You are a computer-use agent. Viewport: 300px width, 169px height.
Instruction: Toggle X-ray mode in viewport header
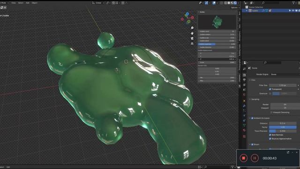(x=222, y=3)
